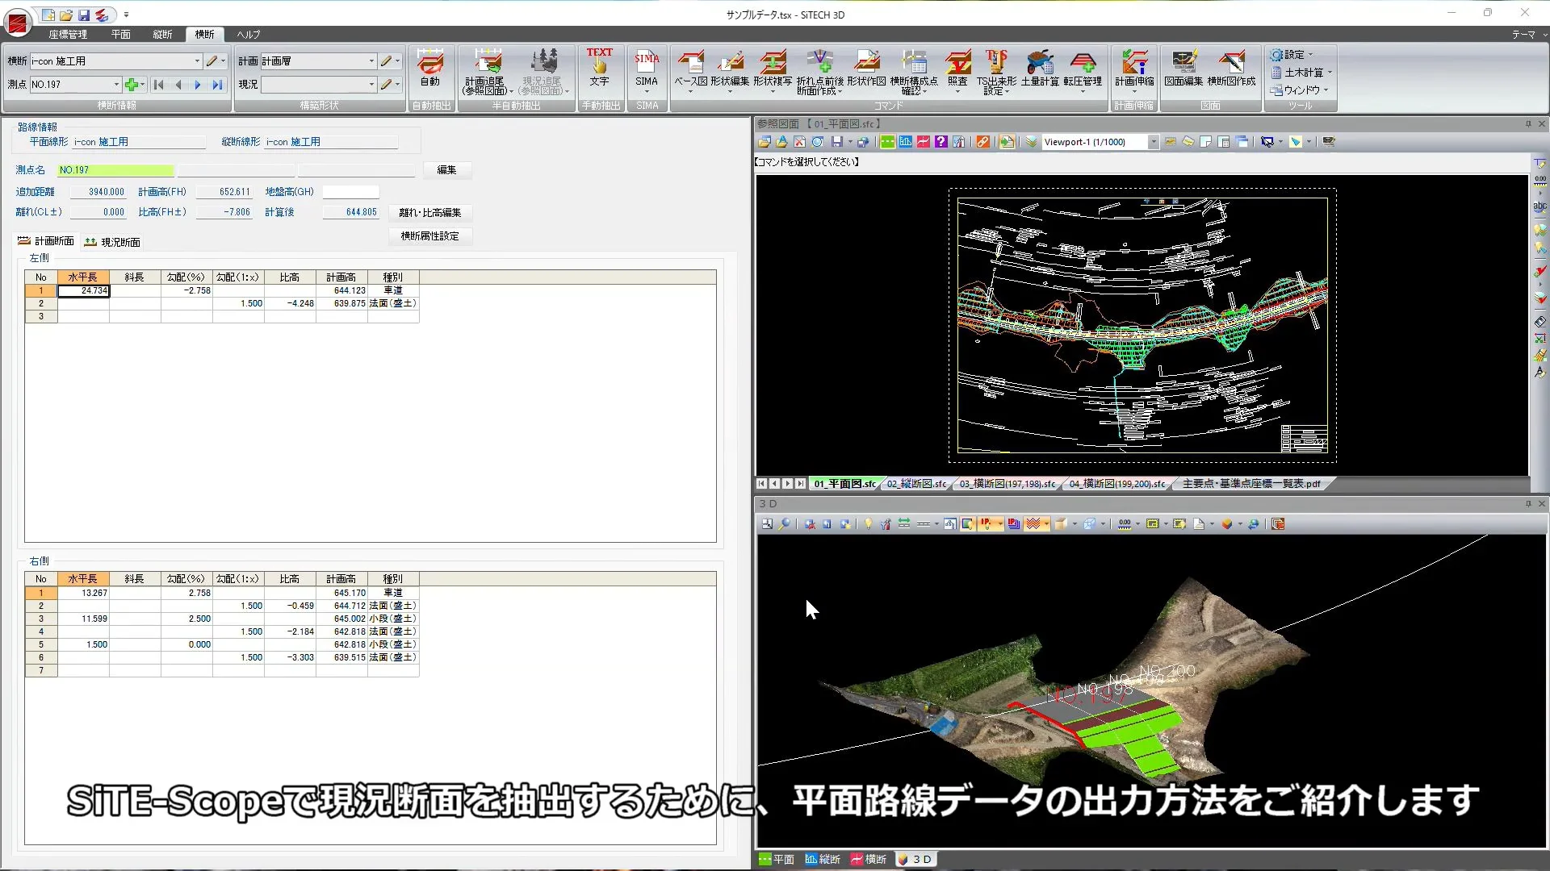
Task: Click the 測点名 NO.197 field
Action: point(115,170)
